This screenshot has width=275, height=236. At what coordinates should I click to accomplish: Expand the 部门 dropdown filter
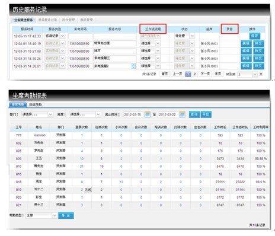coord(50,114)
